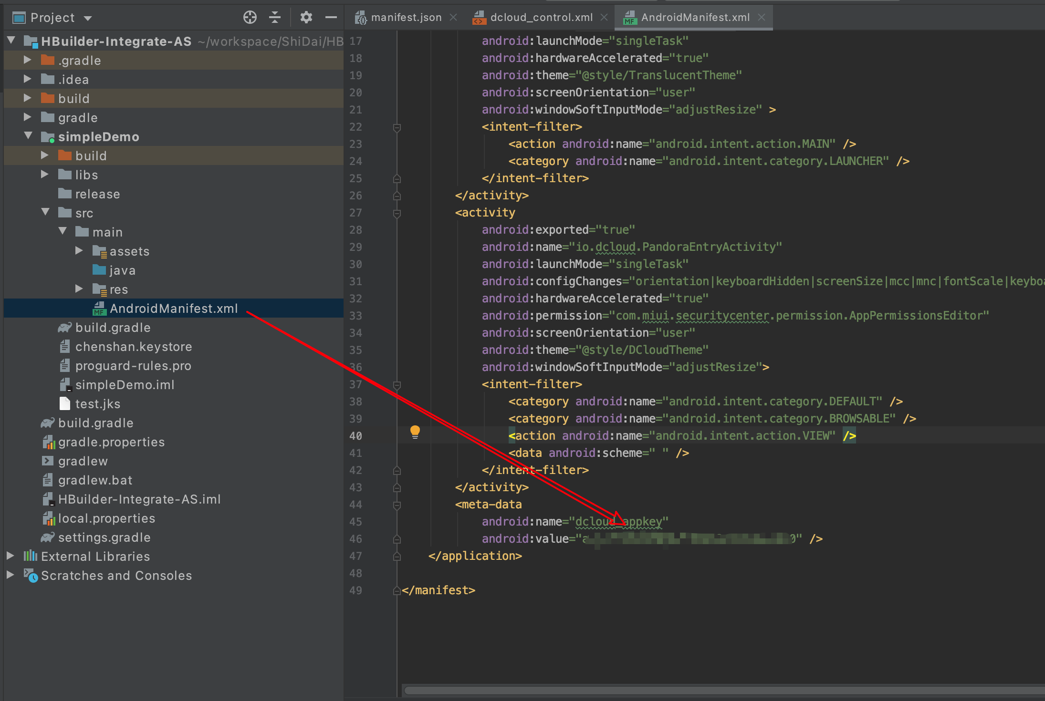Collapse the activity block fold arrow on line 27

397,213
